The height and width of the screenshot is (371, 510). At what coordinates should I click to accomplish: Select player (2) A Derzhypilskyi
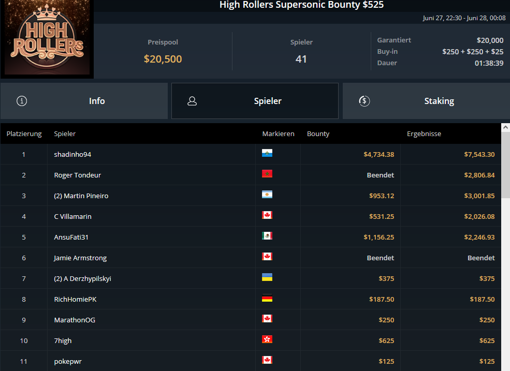click(83, 279)
